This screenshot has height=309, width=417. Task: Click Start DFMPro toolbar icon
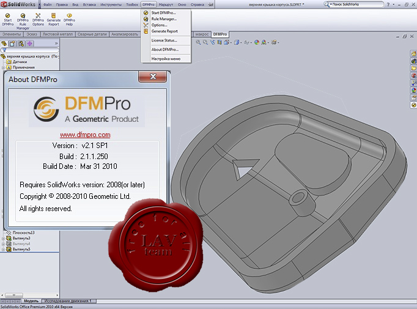(x=8, y=20)
